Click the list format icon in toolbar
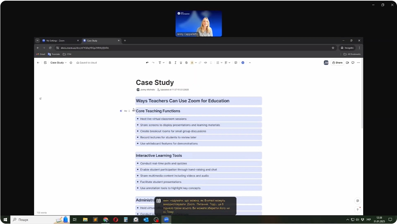The image size is (397, 224). (x=218, y=63)
